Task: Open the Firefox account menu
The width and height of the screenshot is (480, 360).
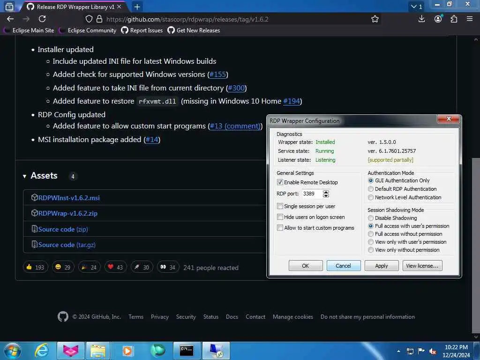Action: point(438,19)
